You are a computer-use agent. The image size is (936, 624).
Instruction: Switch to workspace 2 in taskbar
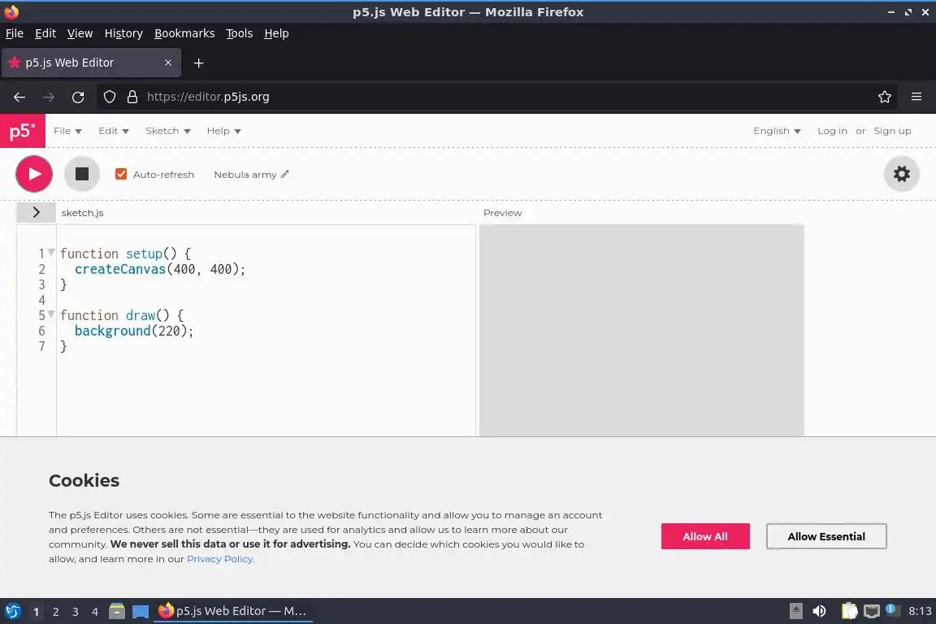pyautogui.click(x=55, y=612)
